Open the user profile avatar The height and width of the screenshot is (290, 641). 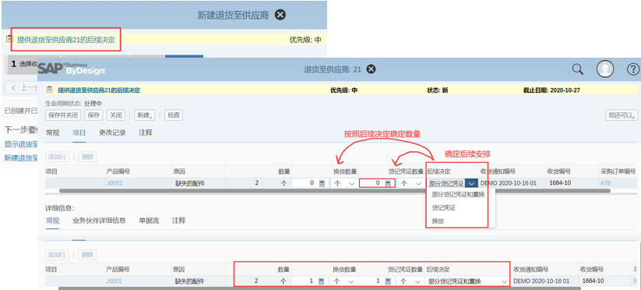coord(605,69)
